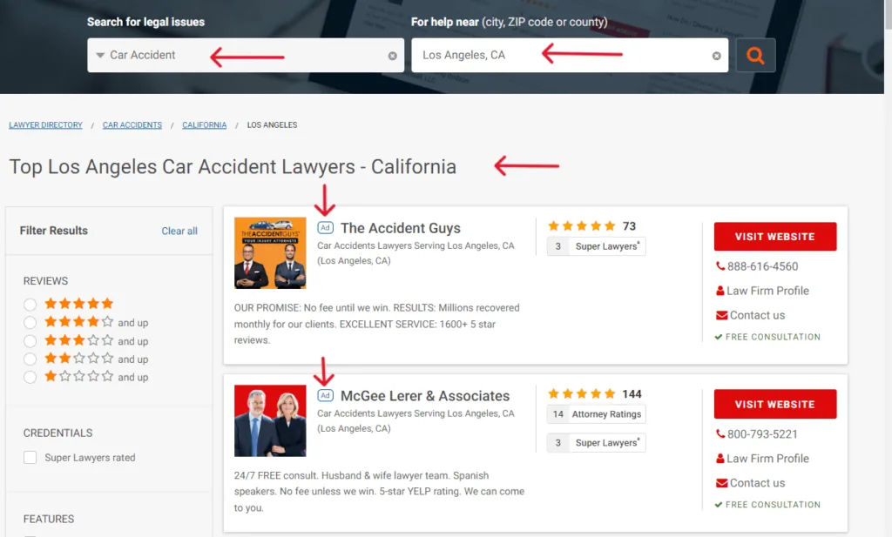Click The Accident Guys logo thumbnail
This screenshot has width=892, height=537.
(270, 253)
